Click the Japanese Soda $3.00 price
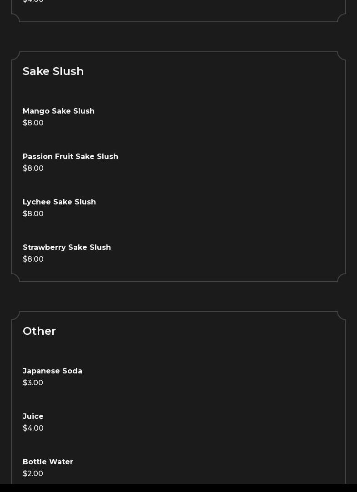357x492 pixels. (33, 383)
